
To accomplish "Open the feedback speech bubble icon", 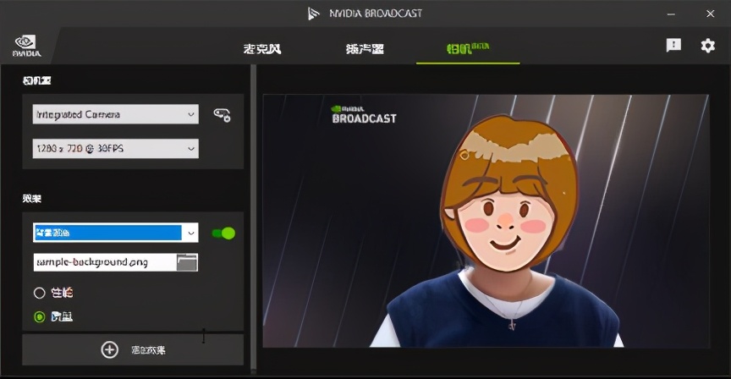I will 673,45.
